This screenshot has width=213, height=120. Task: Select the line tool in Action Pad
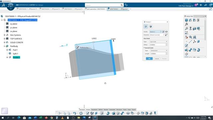click(190, 41)
